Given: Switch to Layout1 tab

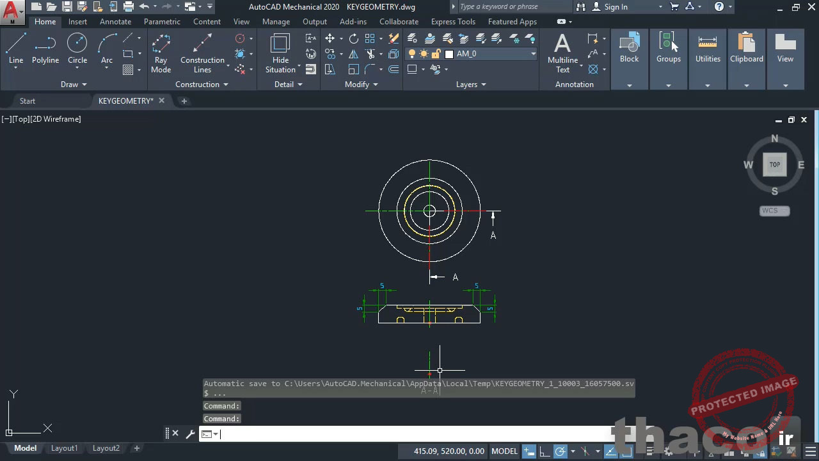Looking at the screenshot, I should click(64, 448).
